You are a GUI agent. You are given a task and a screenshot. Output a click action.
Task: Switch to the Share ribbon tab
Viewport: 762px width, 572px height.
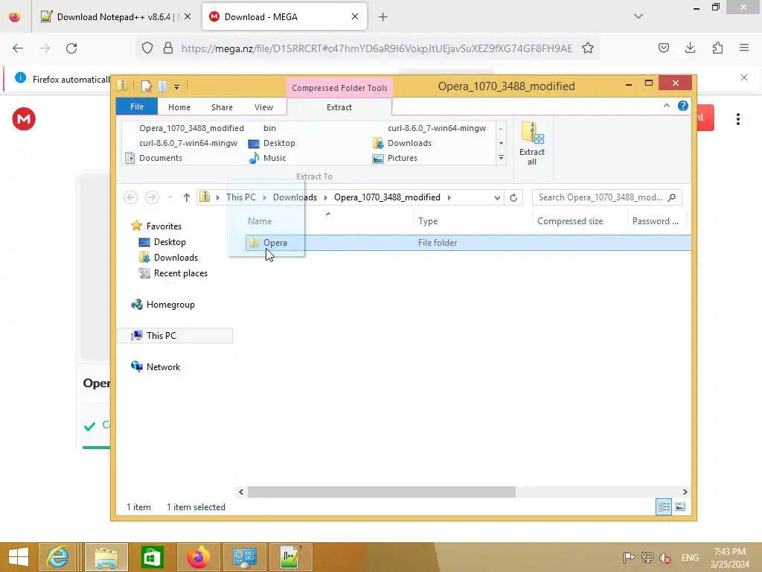[x=222, y=107]
